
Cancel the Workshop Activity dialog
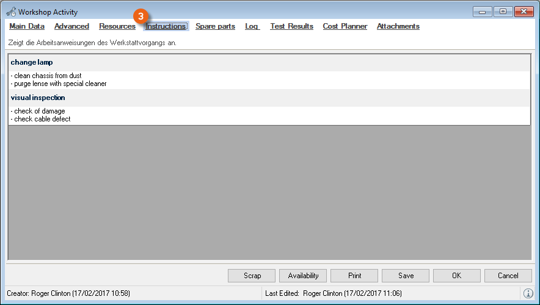point(508,276)
